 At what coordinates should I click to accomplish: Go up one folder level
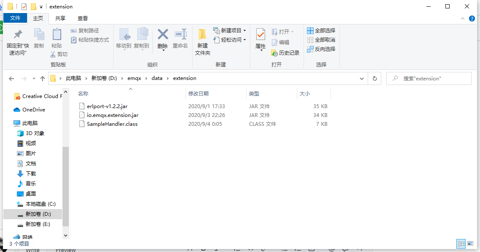pyautogui.click(x=43, y=79)
